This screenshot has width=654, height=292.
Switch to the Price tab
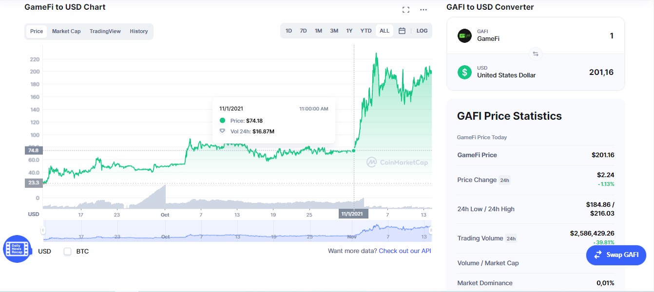pos(37,31)
